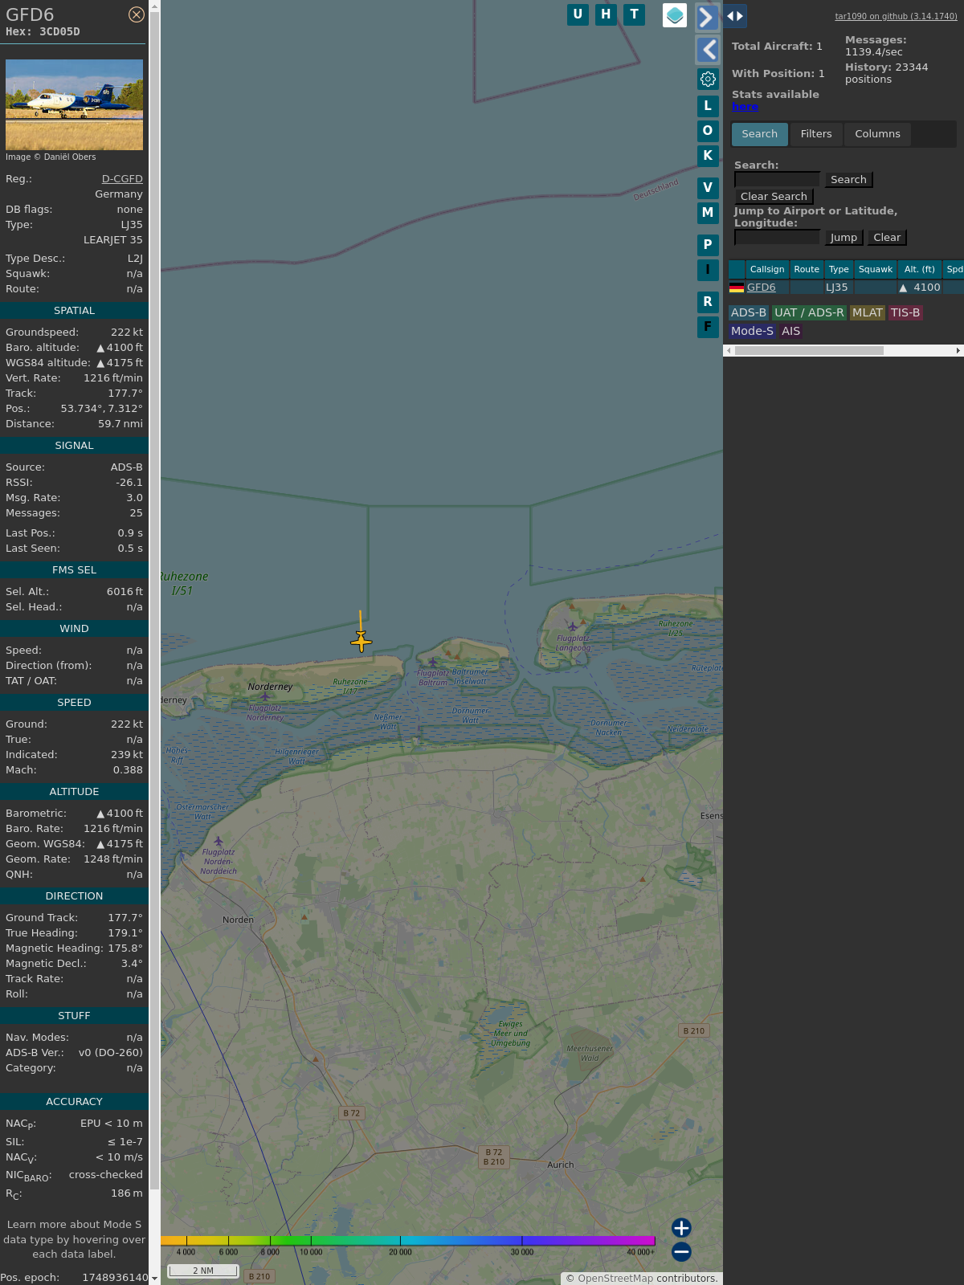The width and height of the screenshot is (964, 1285).
Task: Toggle the L map button
Action: coord(708,106)
